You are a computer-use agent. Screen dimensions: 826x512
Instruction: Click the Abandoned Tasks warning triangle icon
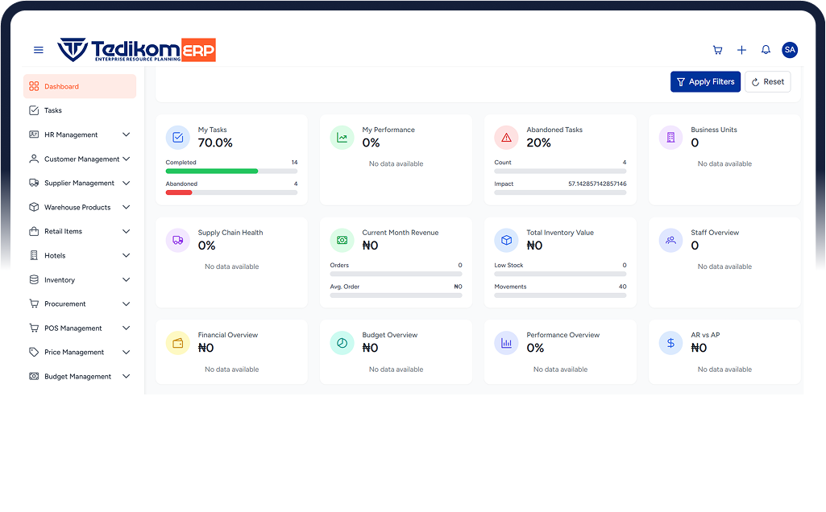click(x=506, y=138)
